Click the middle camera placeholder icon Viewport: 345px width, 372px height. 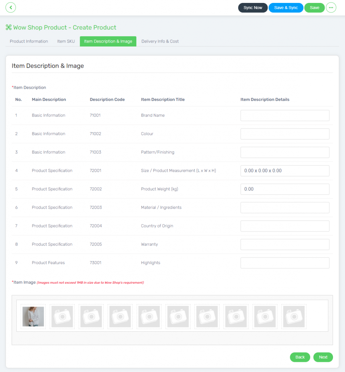pyautogui.click(x=178, y=316)
